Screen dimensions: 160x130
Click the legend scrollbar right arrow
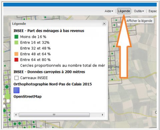[102, 115]
